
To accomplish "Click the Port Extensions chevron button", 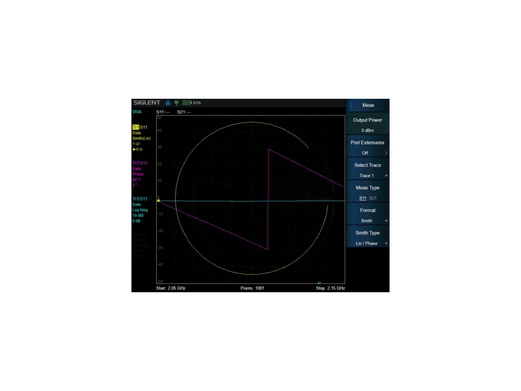I will tap(386, 152).
